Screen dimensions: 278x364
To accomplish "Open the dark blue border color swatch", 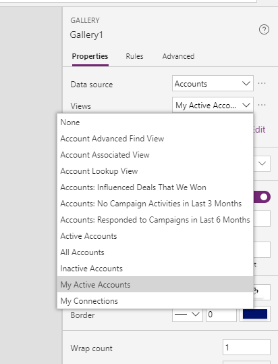I will point(255,314).
